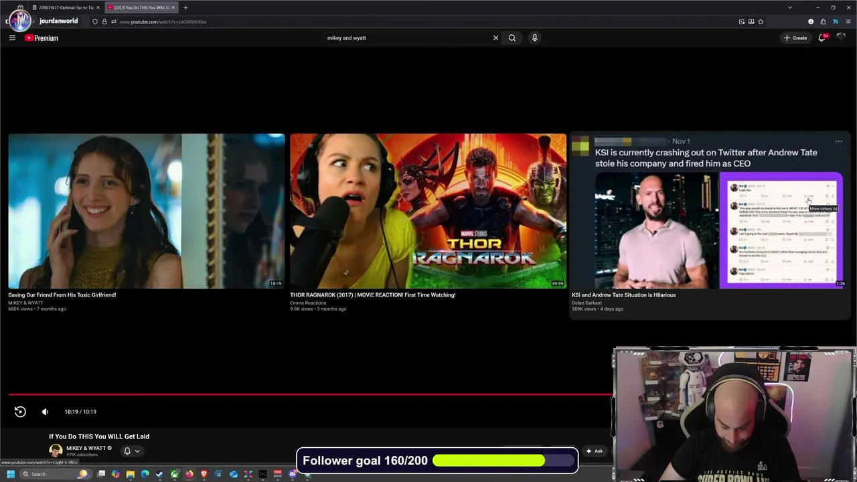Open the browser application menu
The width and height of the screenshot is (857, 482).
coord(848,21)
